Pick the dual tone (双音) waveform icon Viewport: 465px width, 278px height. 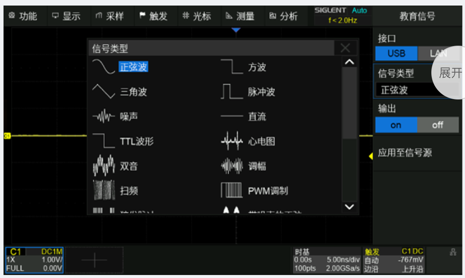104,166
